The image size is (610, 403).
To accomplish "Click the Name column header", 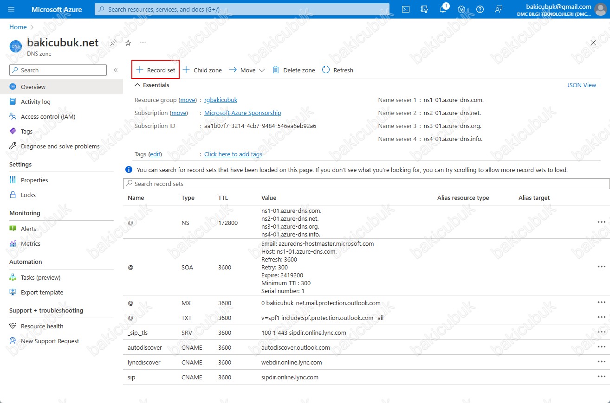I will click(x=136, y=198).
